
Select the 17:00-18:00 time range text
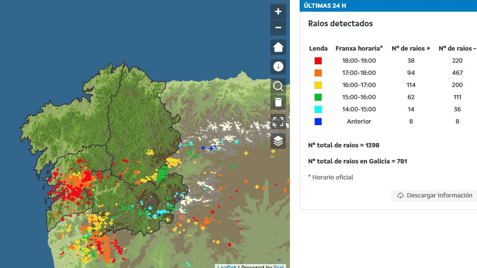[359, 73]
